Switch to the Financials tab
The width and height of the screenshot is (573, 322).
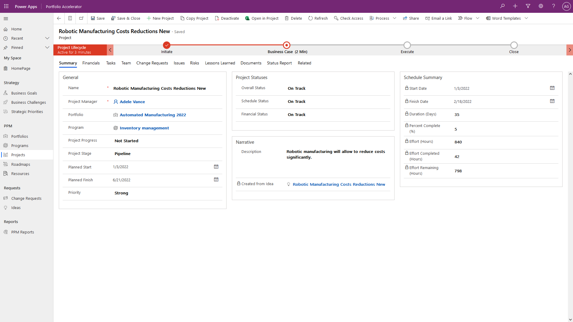(x=91, y=63)
